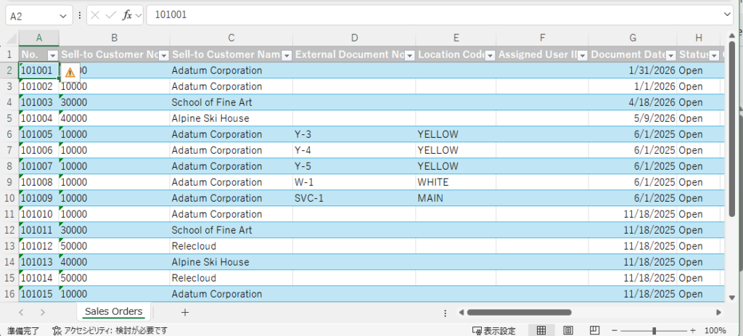
Task: Expand the formula bar with chevron
Action: (727, 15)
